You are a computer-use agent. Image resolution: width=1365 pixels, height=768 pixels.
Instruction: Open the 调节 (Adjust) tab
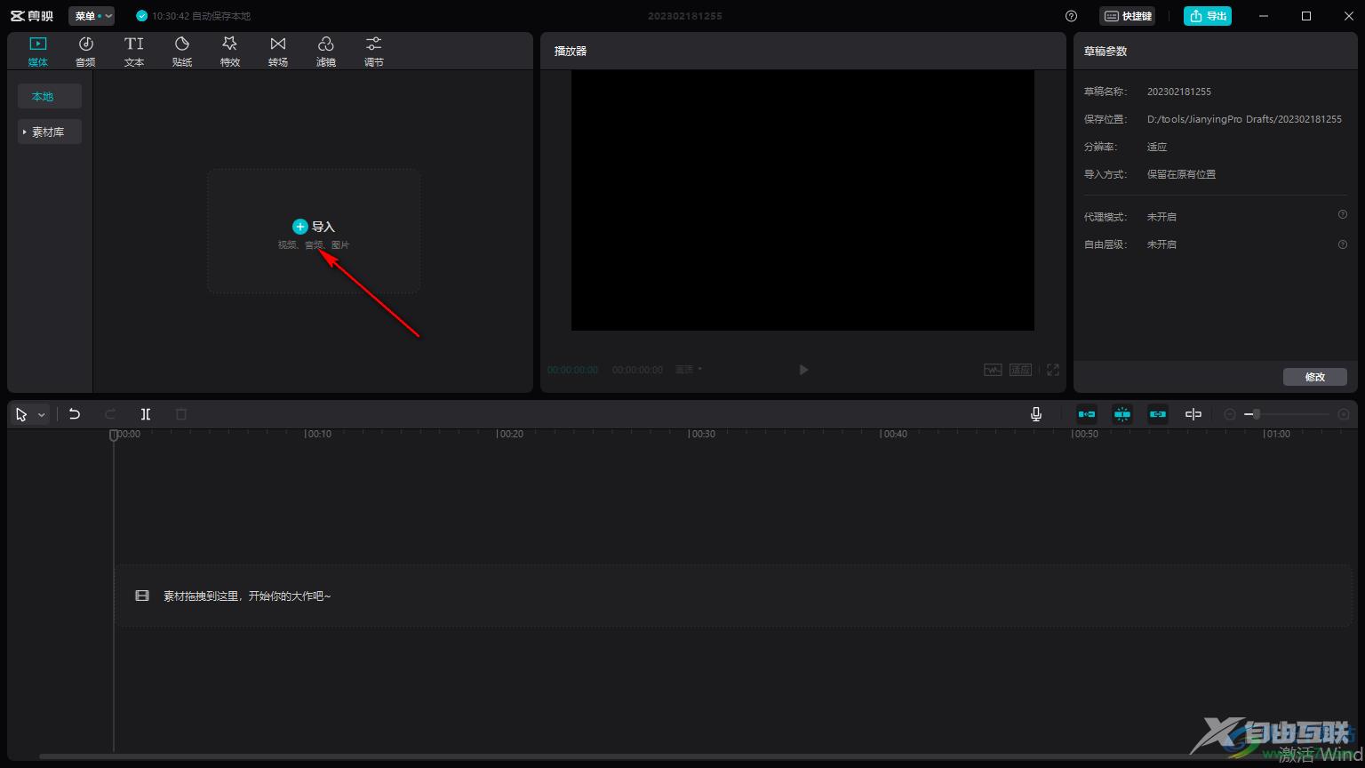pyautogui.click(x=373, y=52)
